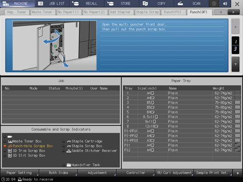Open the SCAN screen
The image size is (243, 182).
(191, 4)
